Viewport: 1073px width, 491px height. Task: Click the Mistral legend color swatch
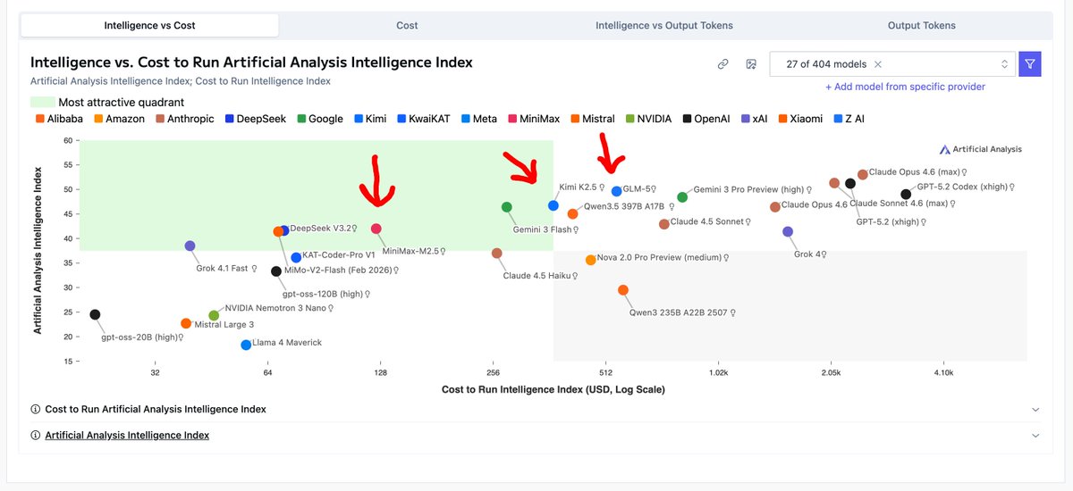(576, 118)
